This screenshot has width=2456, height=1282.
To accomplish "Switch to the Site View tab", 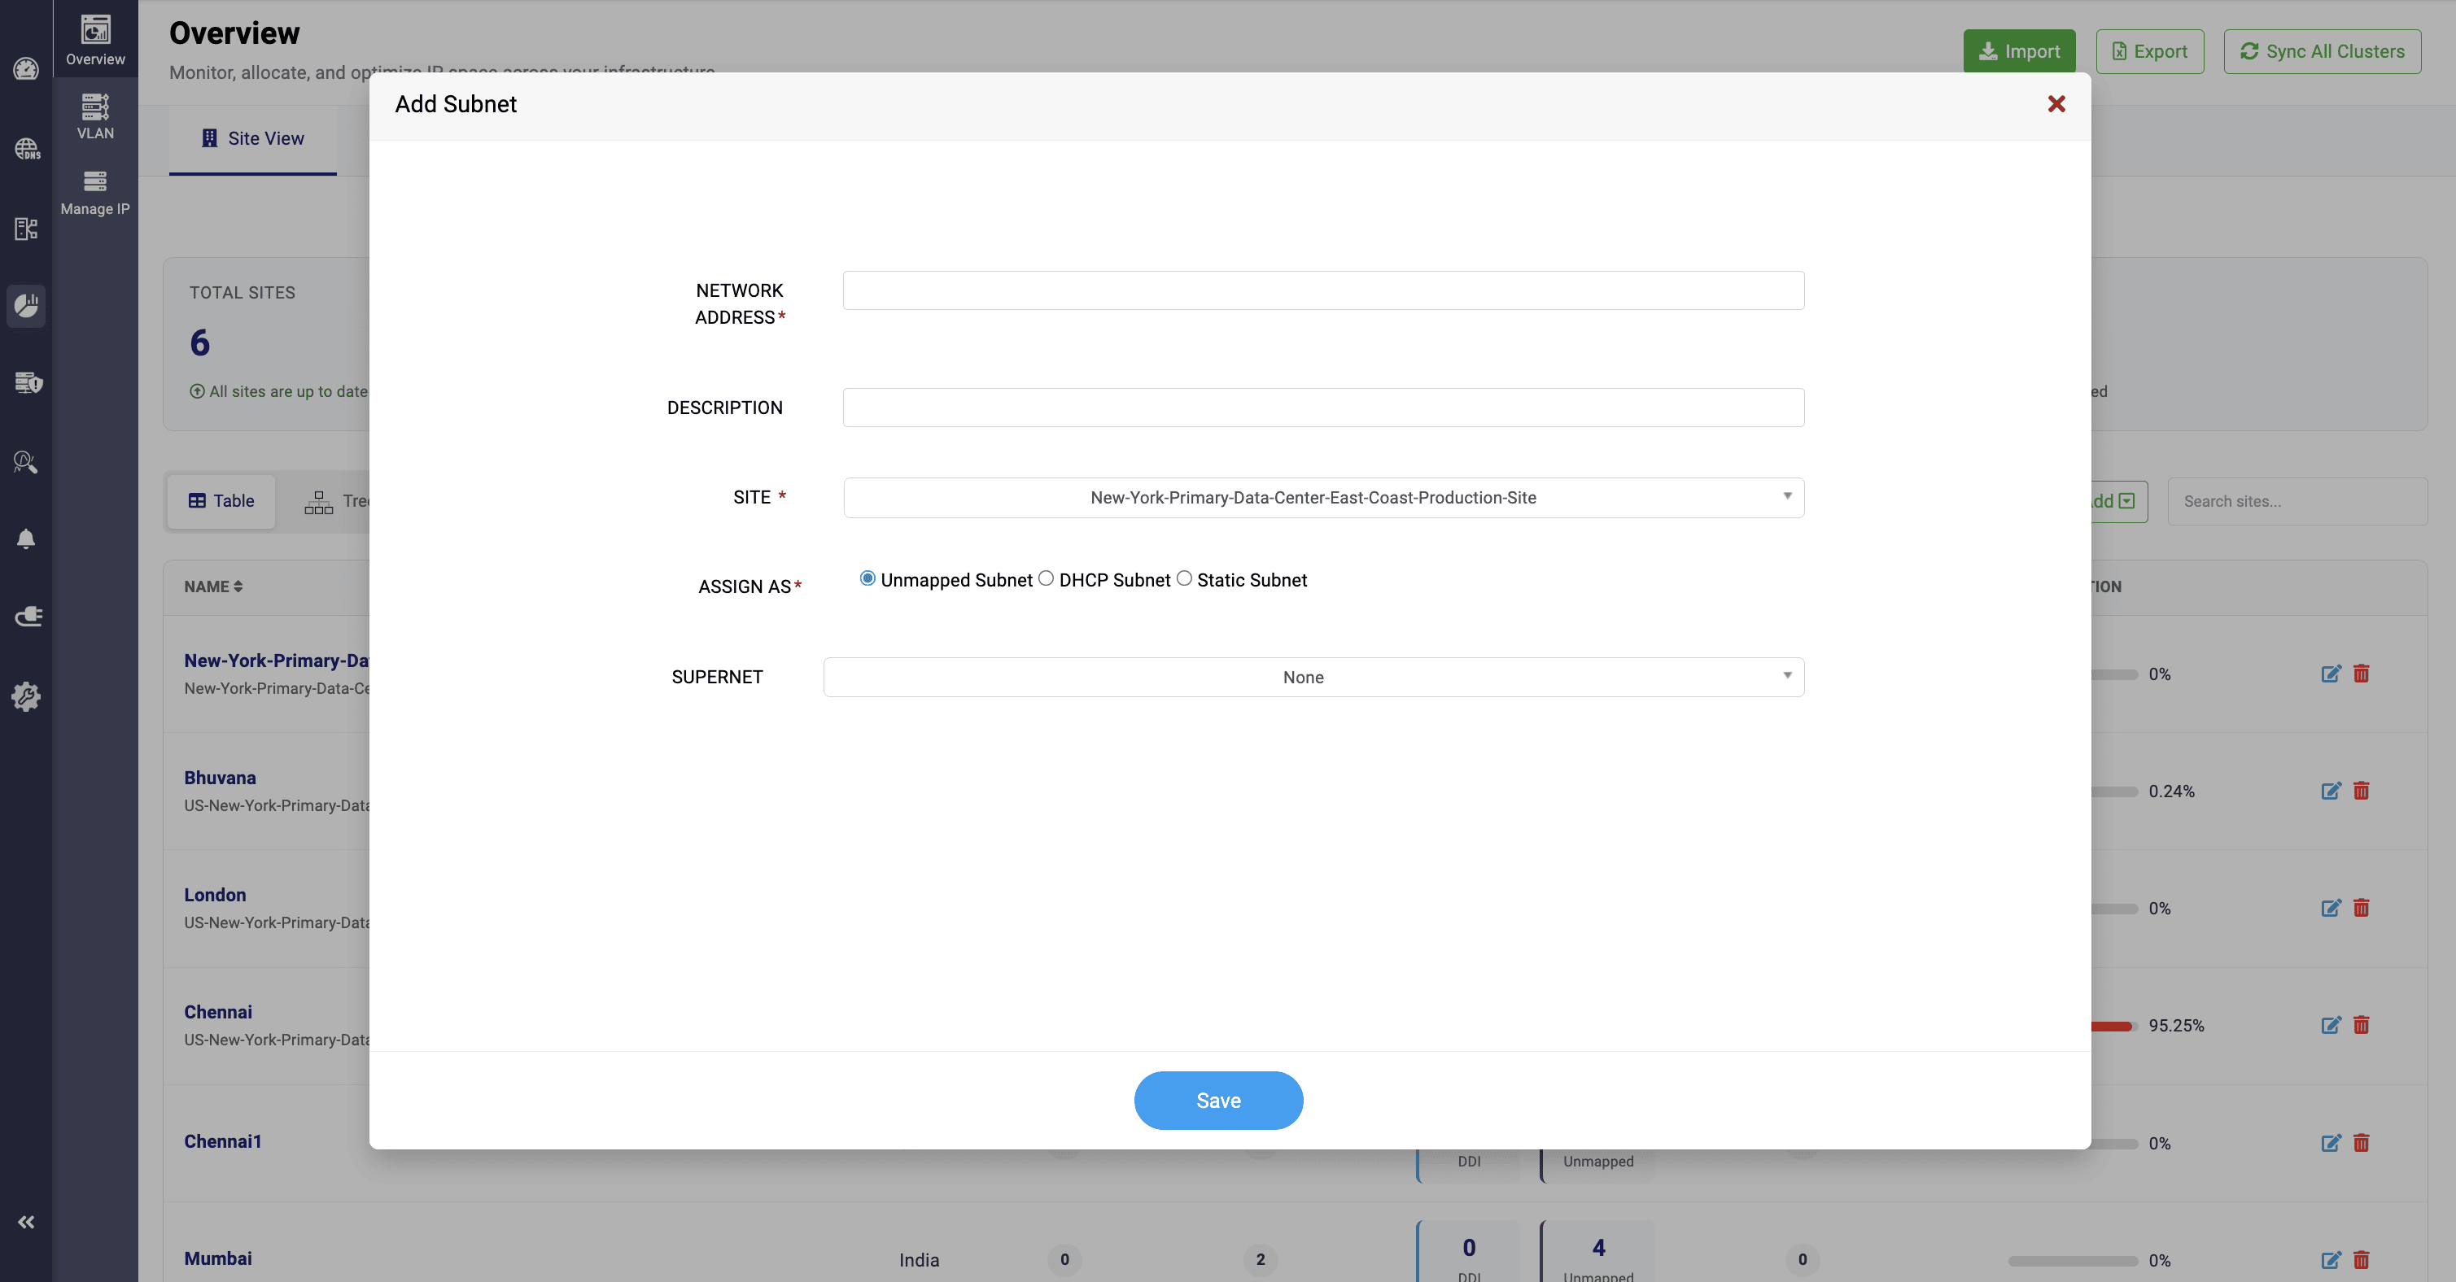I will (x=252, y=138).
